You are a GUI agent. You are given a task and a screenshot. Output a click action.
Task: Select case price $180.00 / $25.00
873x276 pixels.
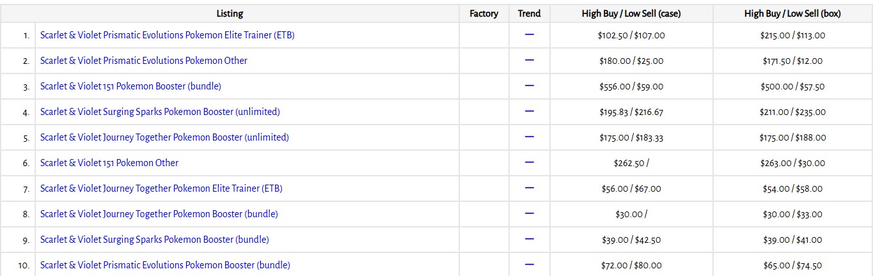coord(631,61)
